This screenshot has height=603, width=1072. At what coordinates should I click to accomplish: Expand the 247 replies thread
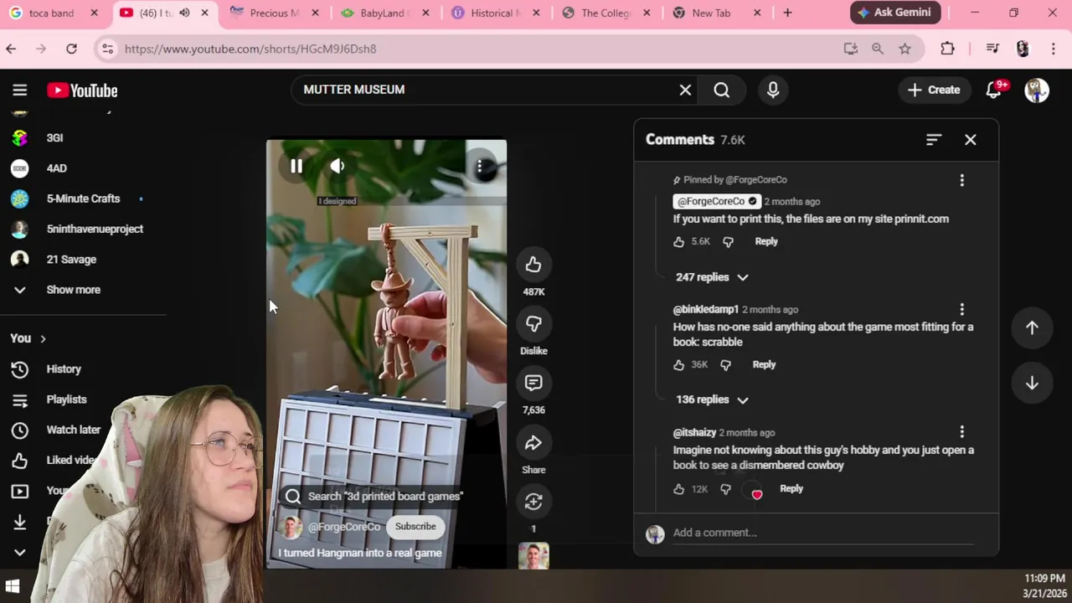(712, 277)
